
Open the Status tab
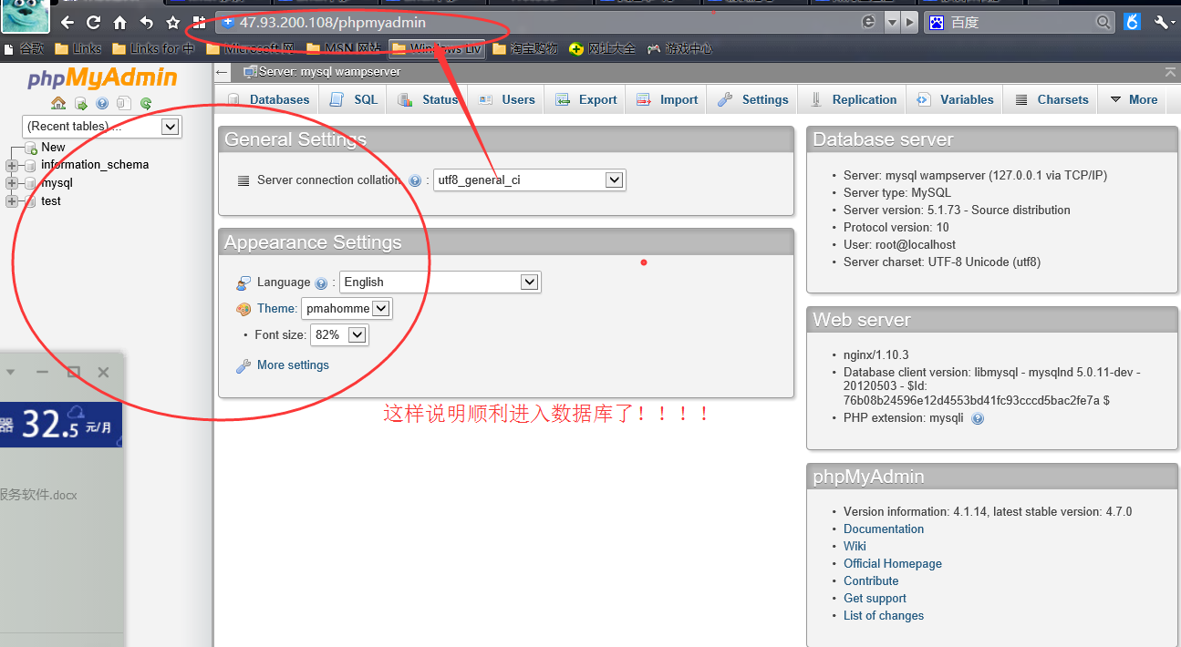(428, 100)
